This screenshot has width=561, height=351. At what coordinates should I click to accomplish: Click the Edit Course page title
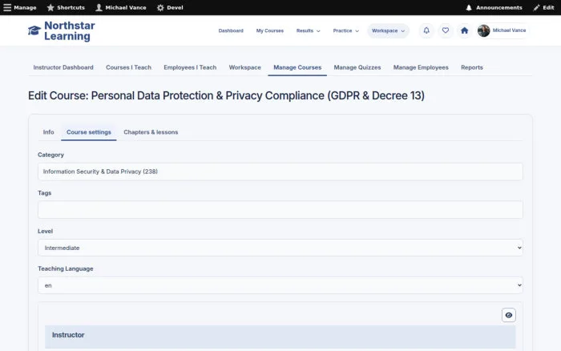(x=226, y=95)
